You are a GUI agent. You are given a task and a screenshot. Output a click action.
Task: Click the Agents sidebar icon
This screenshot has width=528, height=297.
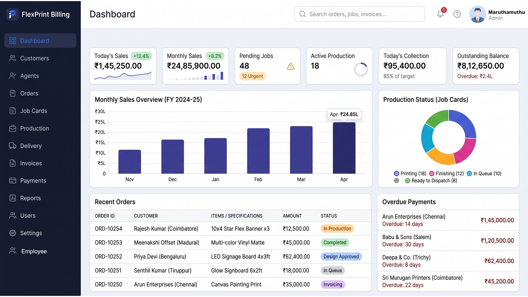pyautogui.click(x=12, y=76)
